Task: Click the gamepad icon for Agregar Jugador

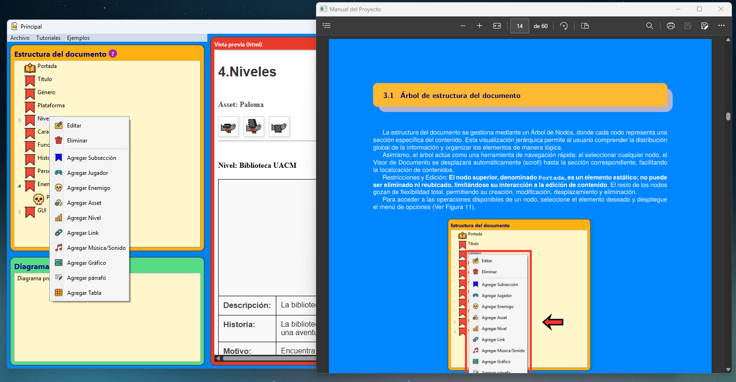Action: click(59, 172)
